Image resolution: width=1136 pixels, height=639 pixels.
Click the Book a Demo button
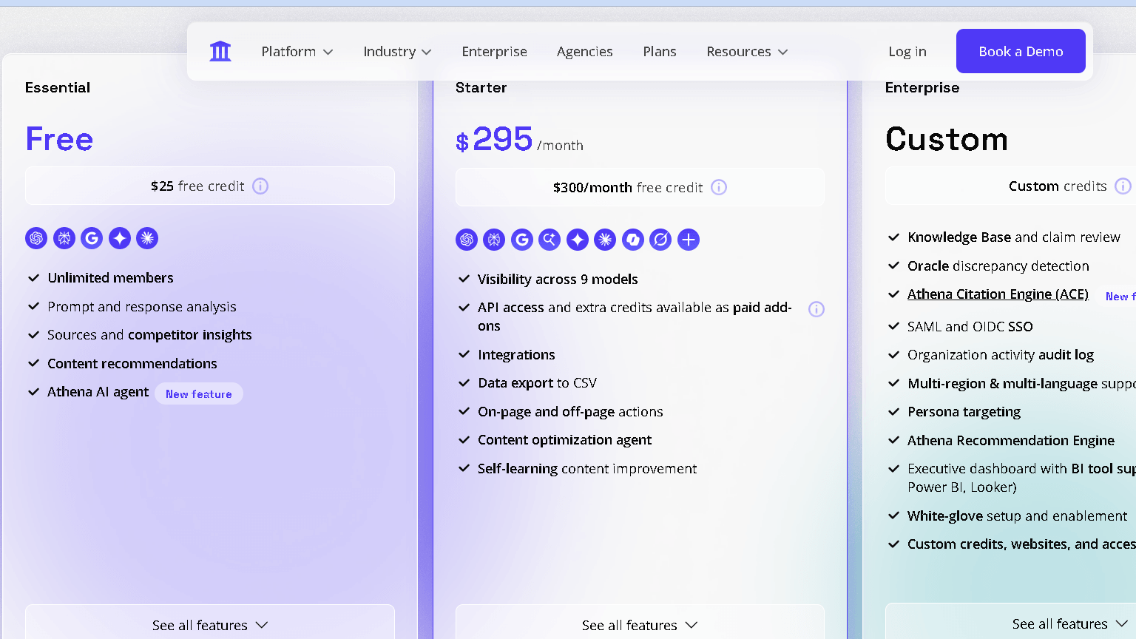1021,51
